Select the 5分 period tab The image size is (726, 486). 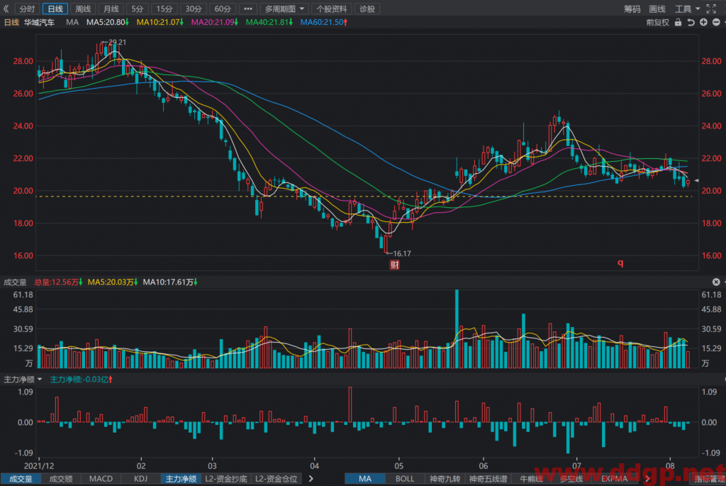tap(137, 9)
